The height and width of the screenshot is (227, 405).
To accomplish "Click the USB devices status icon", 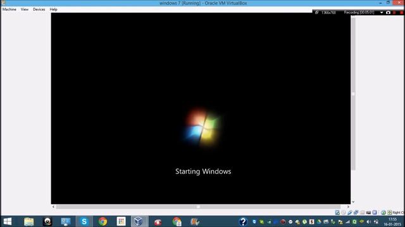I will click(350, 212).
